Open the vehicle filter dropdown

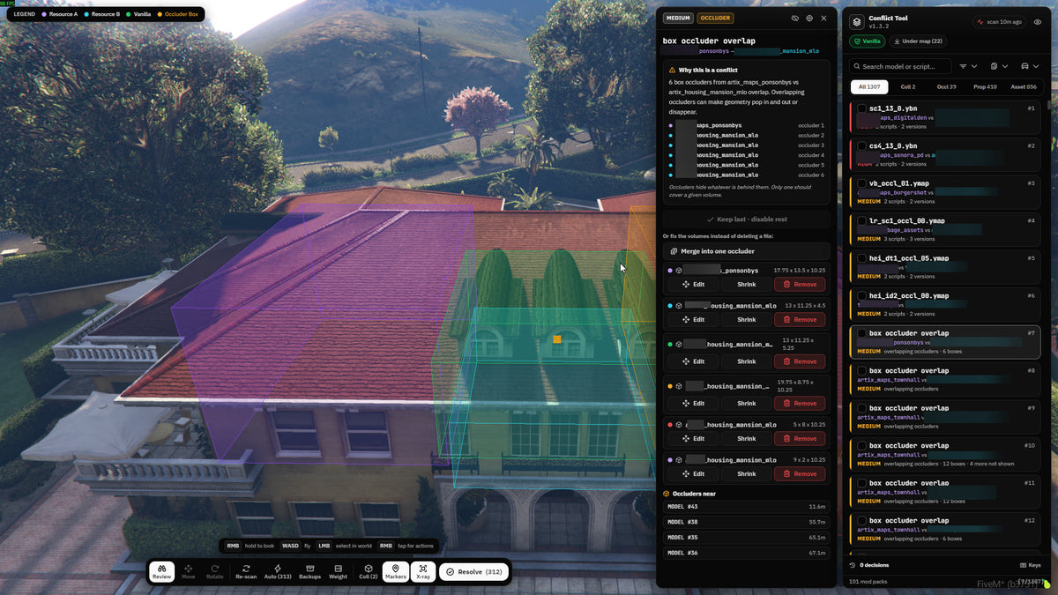click(x=1029, y=66)
